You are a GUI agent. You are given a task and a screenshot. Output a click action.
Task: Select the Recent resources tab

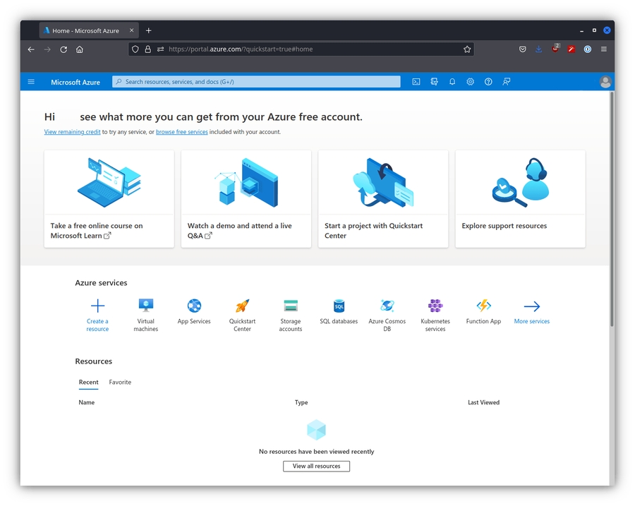click(89, 382)
